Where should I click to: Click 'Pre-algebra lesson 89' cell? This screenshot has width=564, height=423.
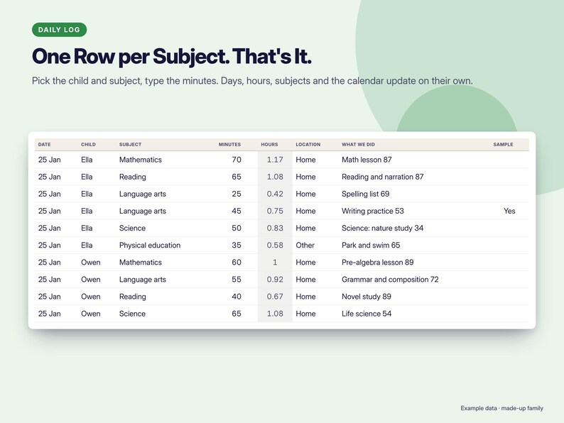pyautogui.click(x=378, y=263)
